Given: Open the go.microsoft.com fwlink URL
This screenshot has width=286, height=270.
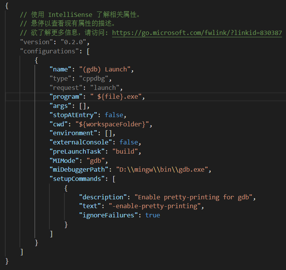Looking at the screenshot, I should [x=197, y=33].
